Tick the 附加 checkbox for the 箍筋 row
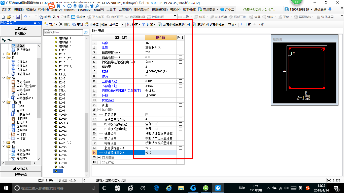The width and height of the screenshot is (344, 193). pos(181,71)
